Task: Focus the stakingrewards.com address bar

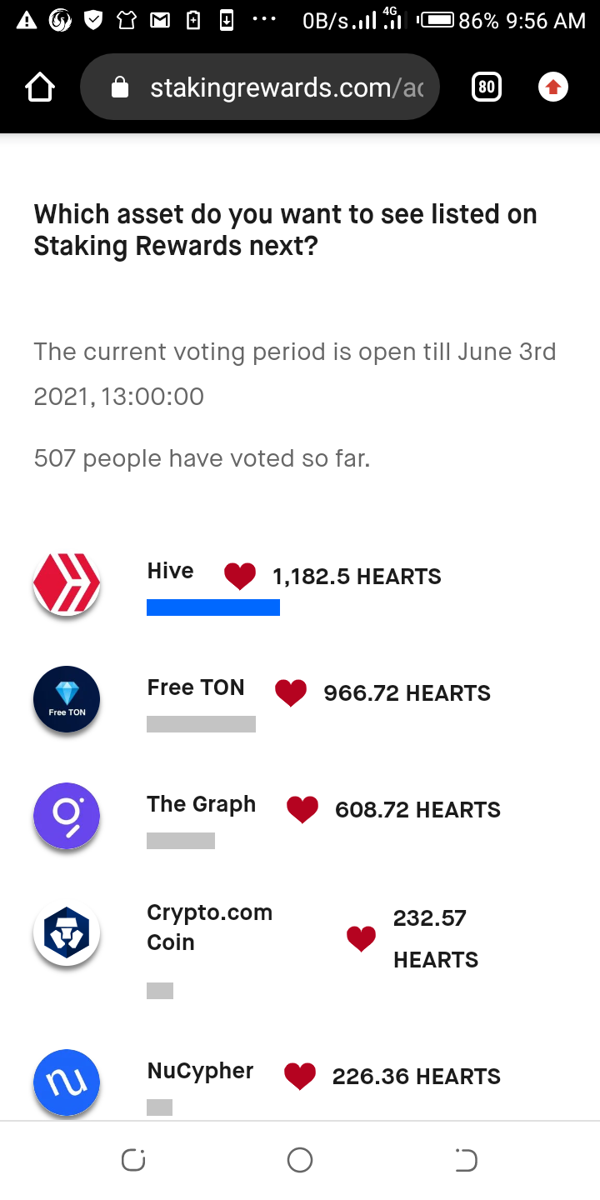Action: (x=259, y=87)
